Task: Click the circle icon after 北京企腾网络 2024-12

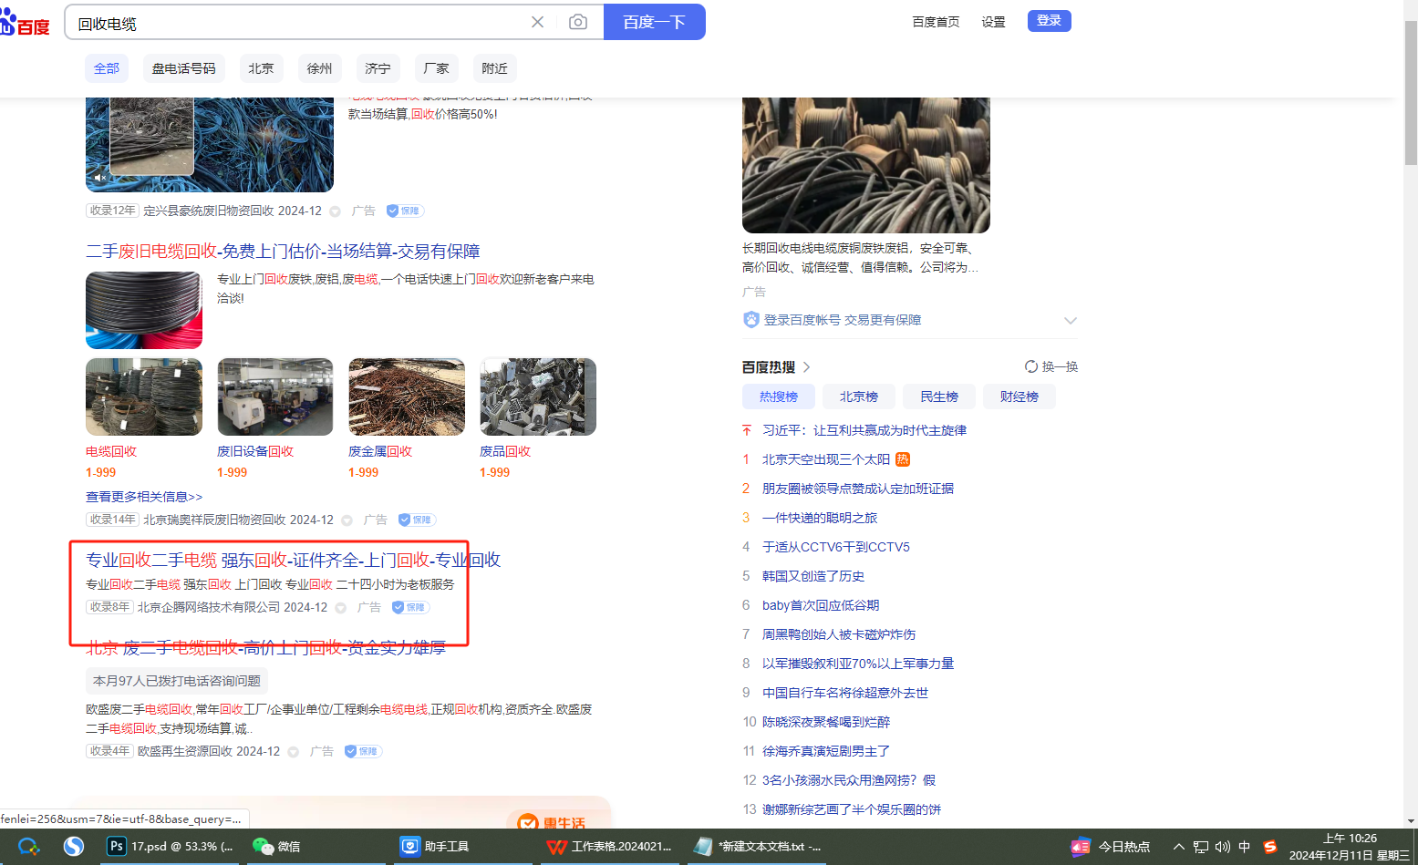Action: coord(340,608)
